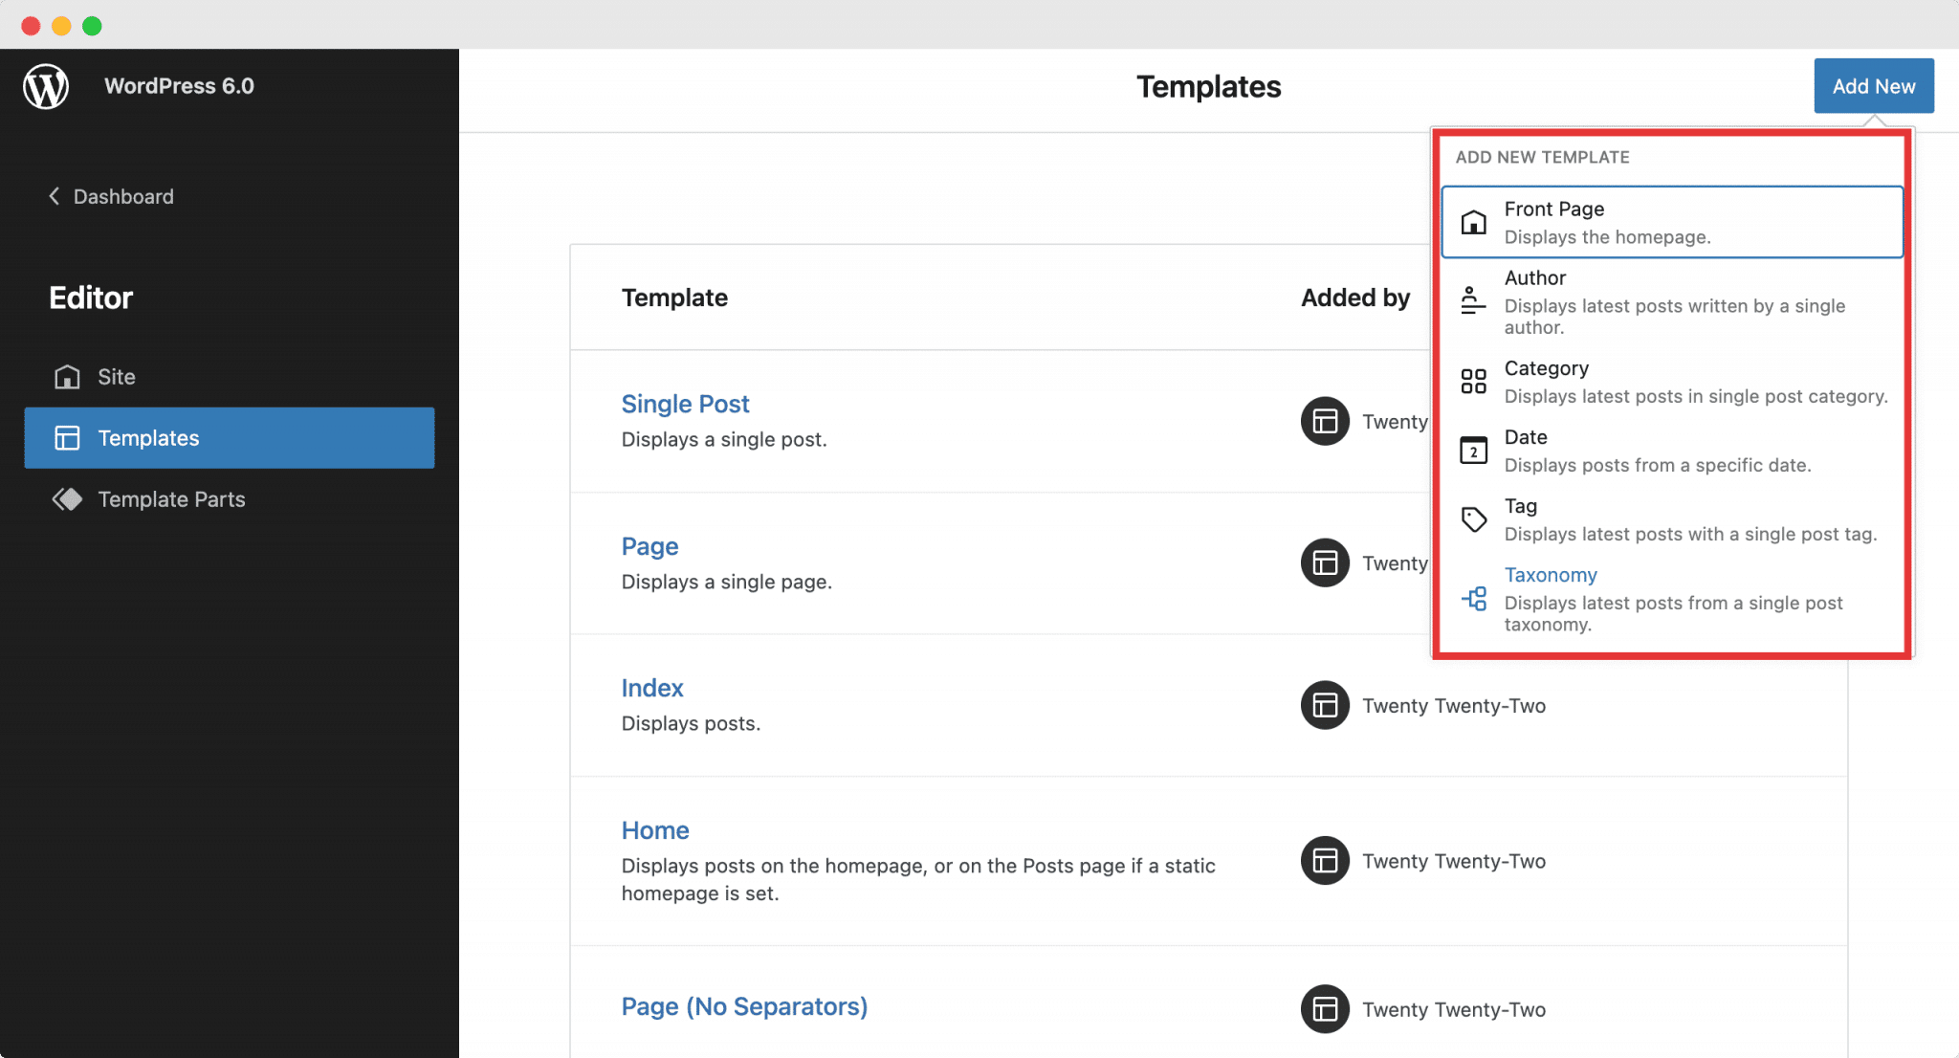
Task: Select Templates from the Editor menu
Action: 228,436
